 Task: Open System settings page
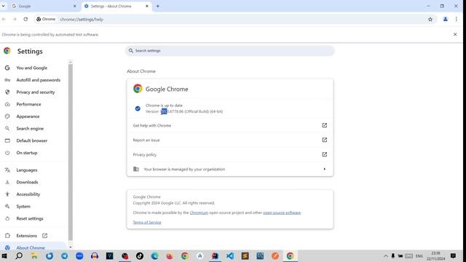tap(23, 207)
